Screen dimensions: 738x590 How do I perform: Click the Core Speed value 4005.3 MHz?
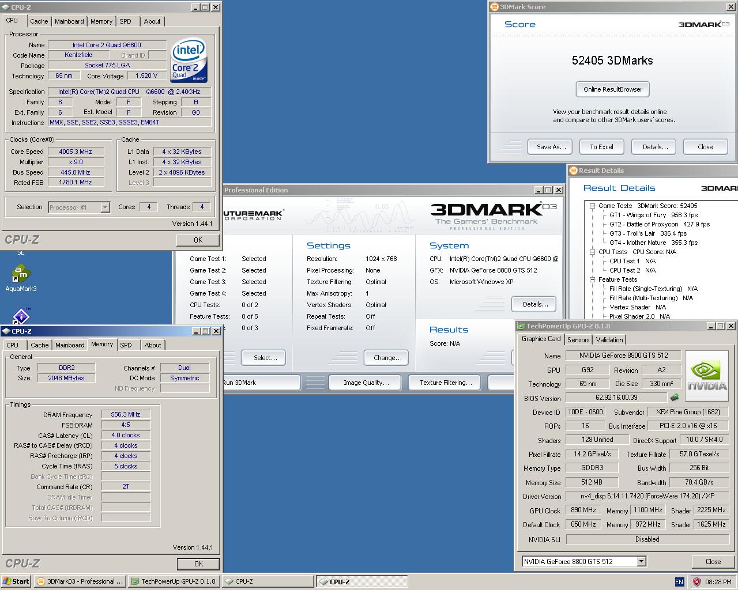point(76,152)
